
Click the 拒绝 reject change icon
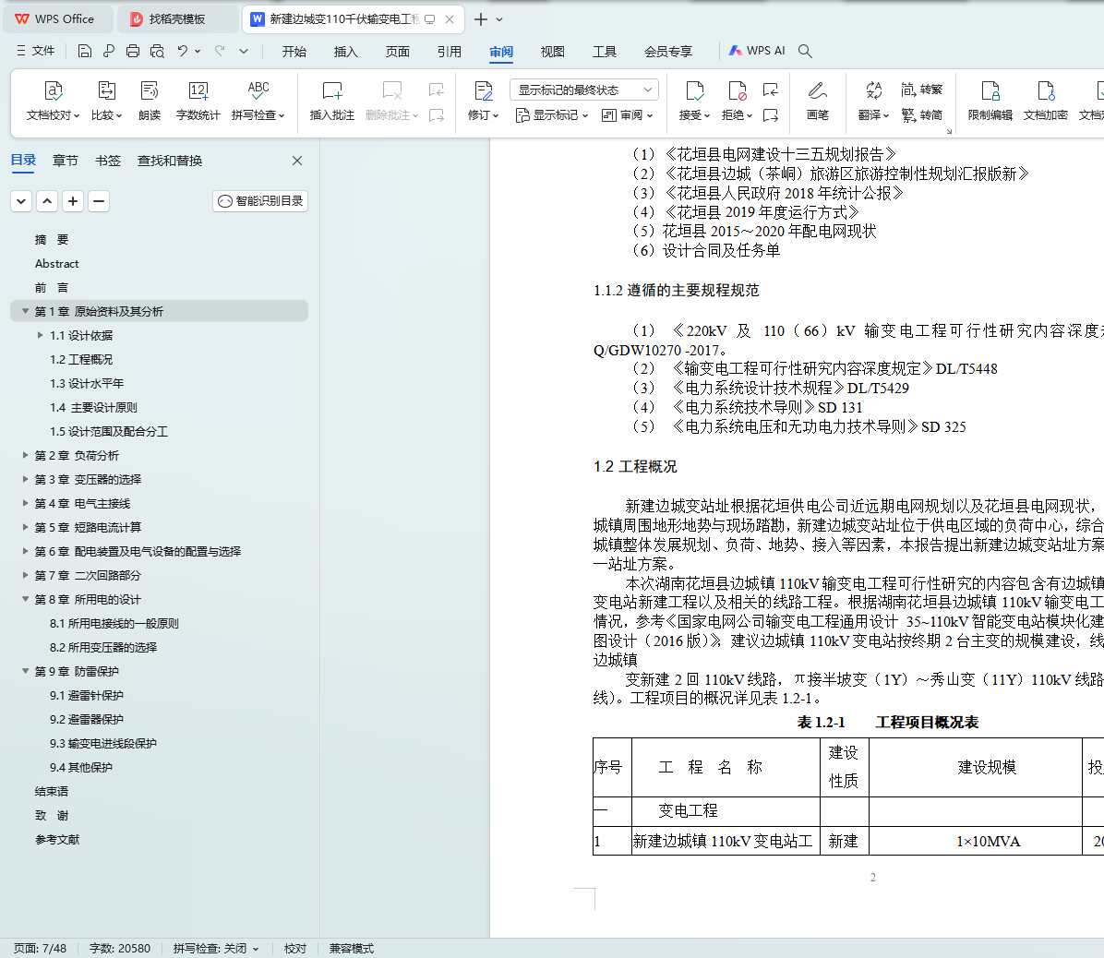pyautogui.click(x=738, y=90)
